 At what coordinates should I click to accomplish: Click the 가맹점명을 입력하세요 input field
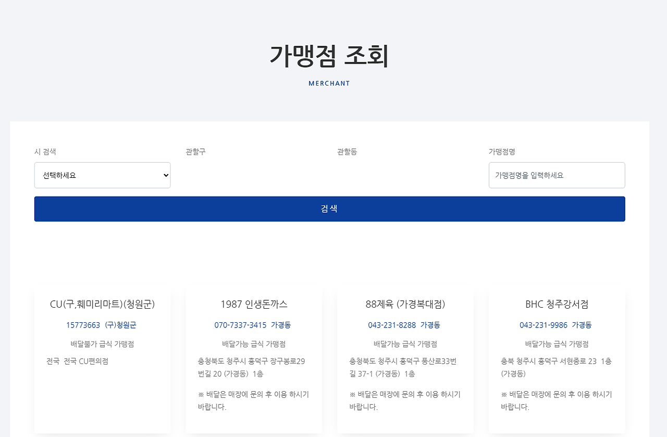557,175
